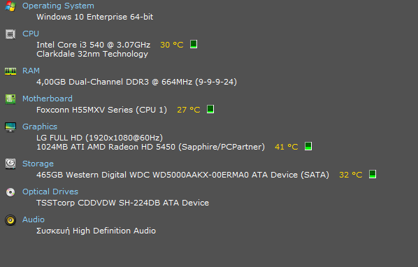Open the Graphics section heading
The height and width of the screenshot is (267, 418).
click(40, 127)
